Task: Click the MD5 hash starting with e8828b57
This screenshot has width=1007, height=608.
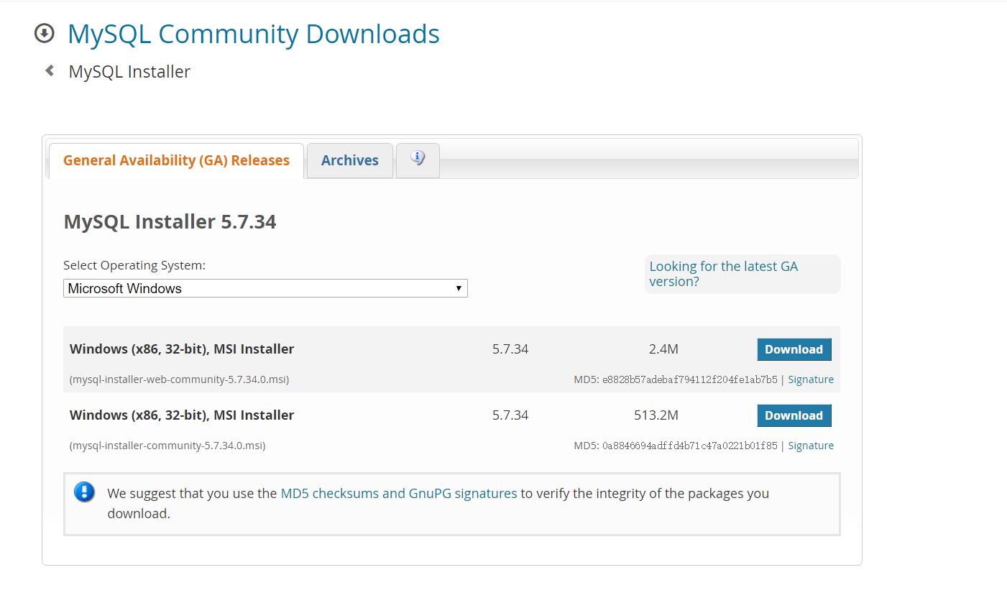Action: click(690, 379)
